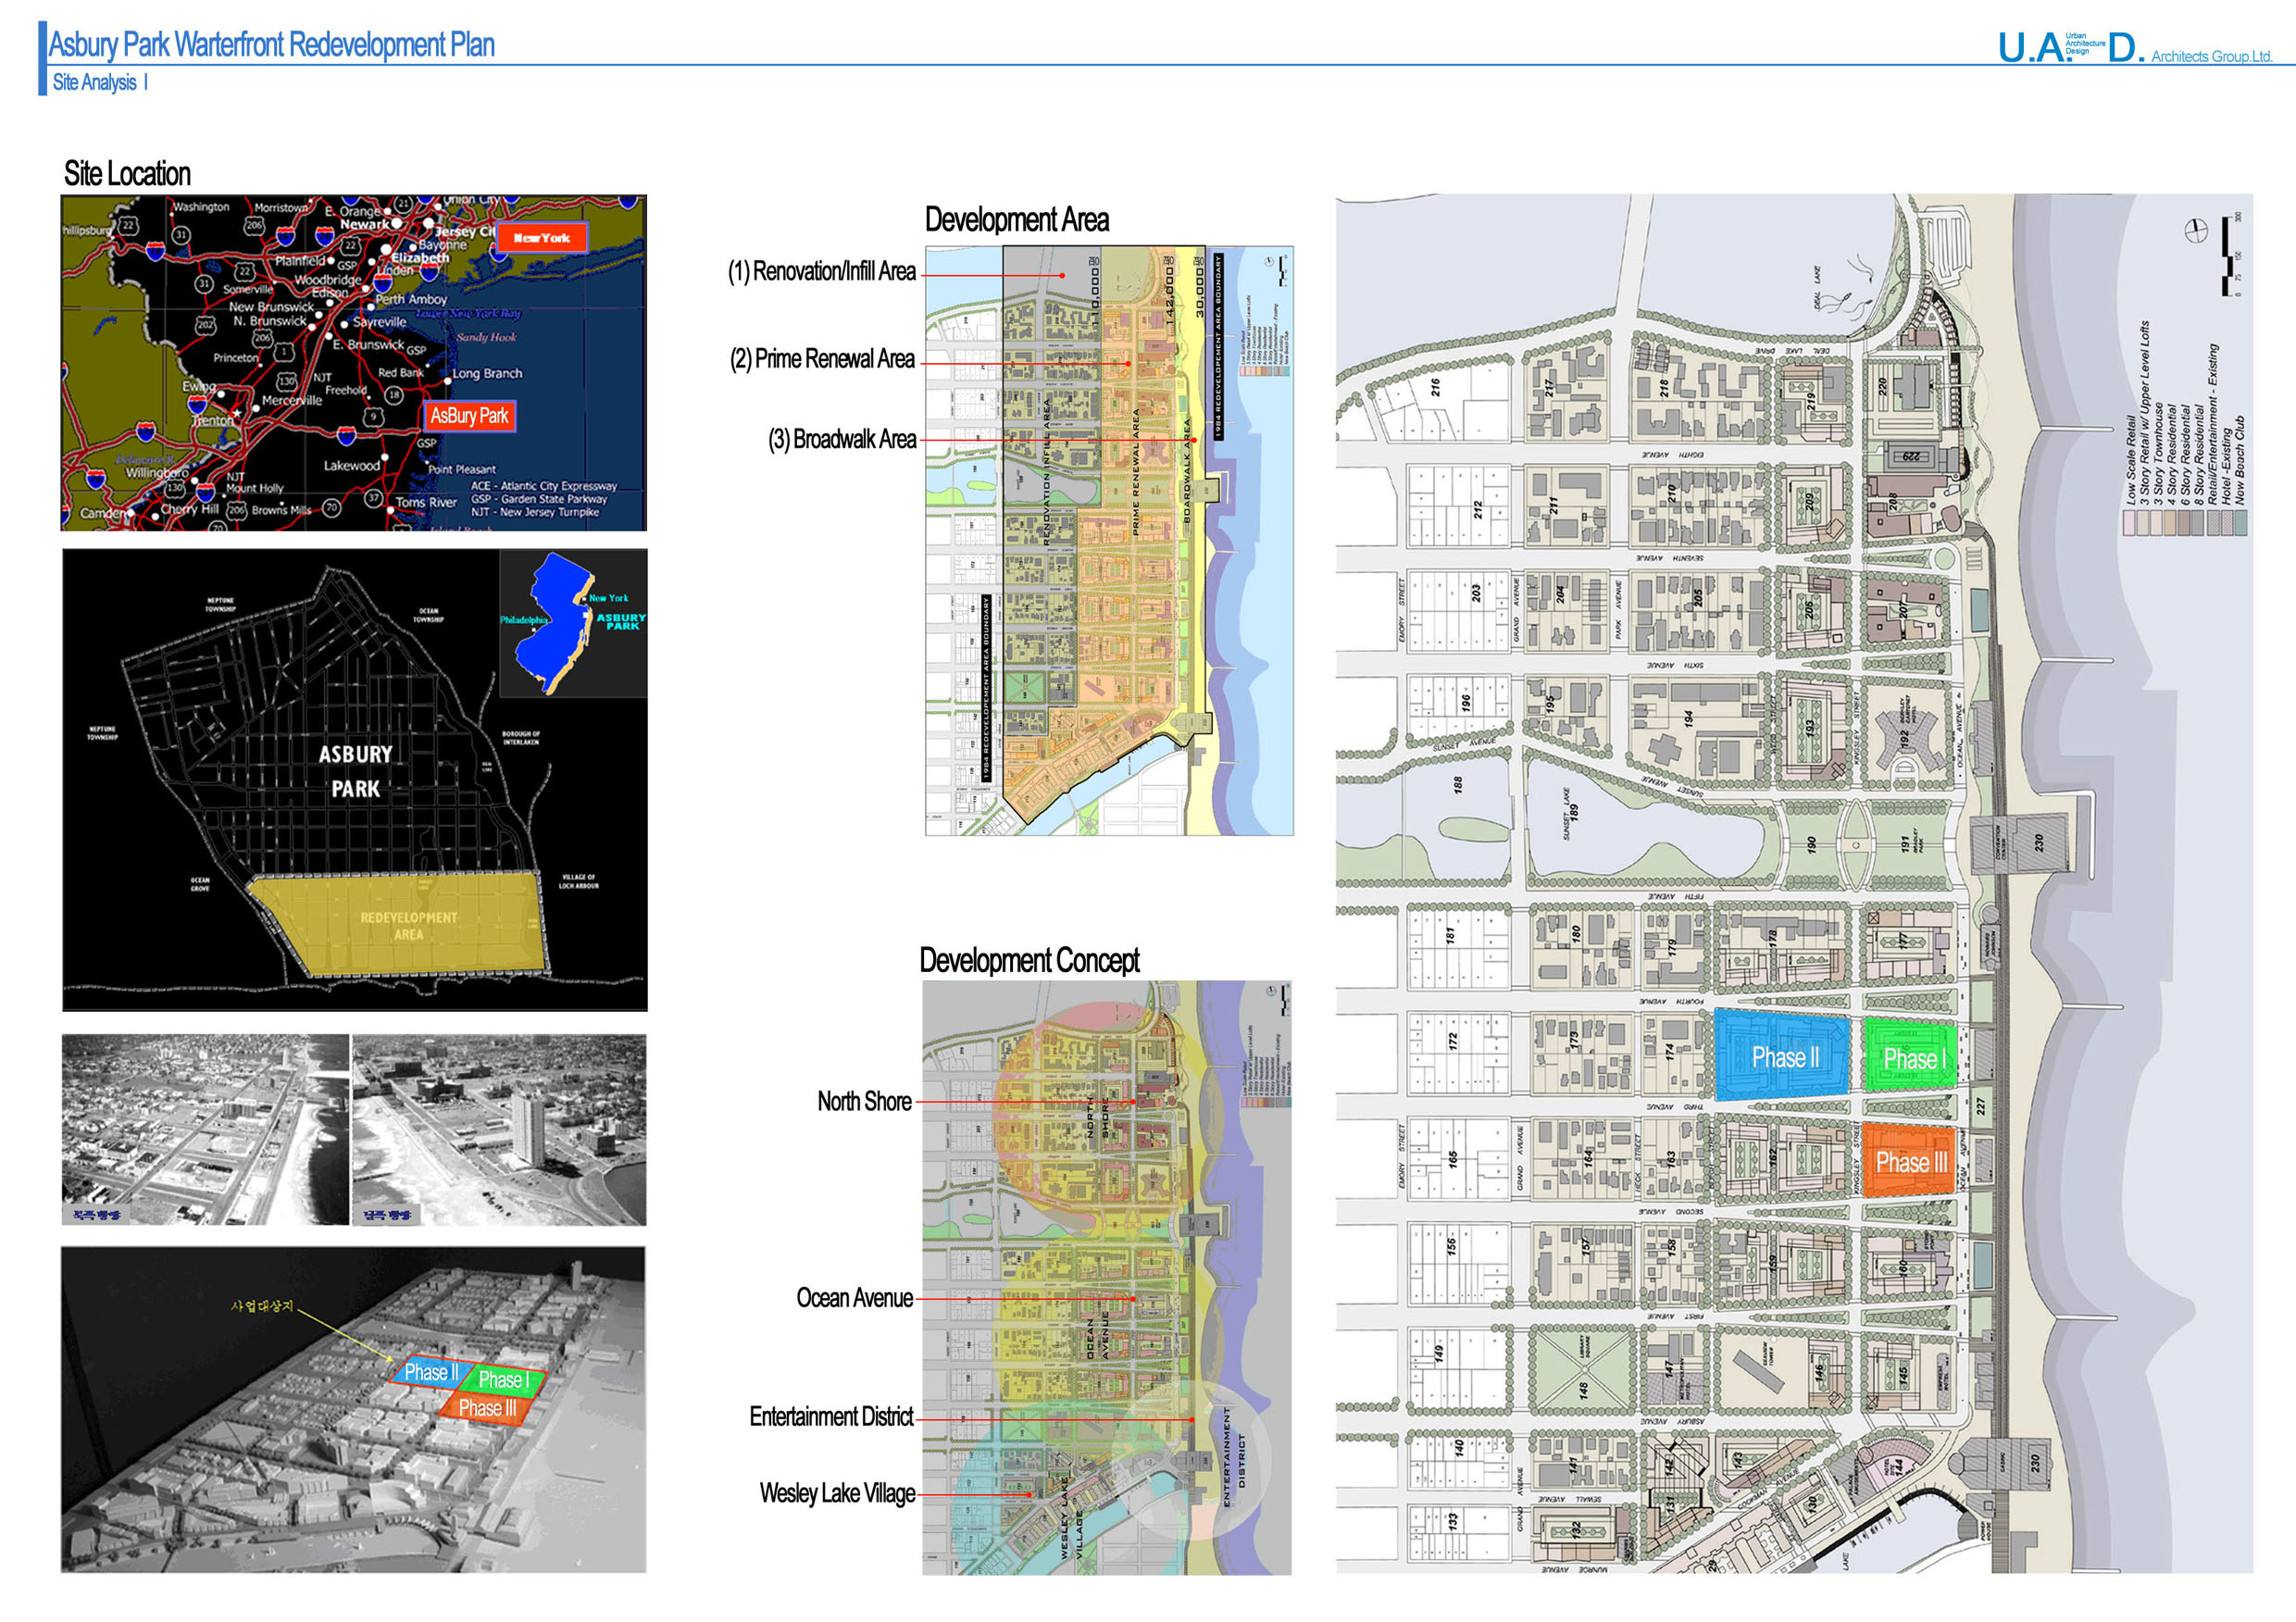Select the red 'AsBury Park' label on regional map

[469, 416]
